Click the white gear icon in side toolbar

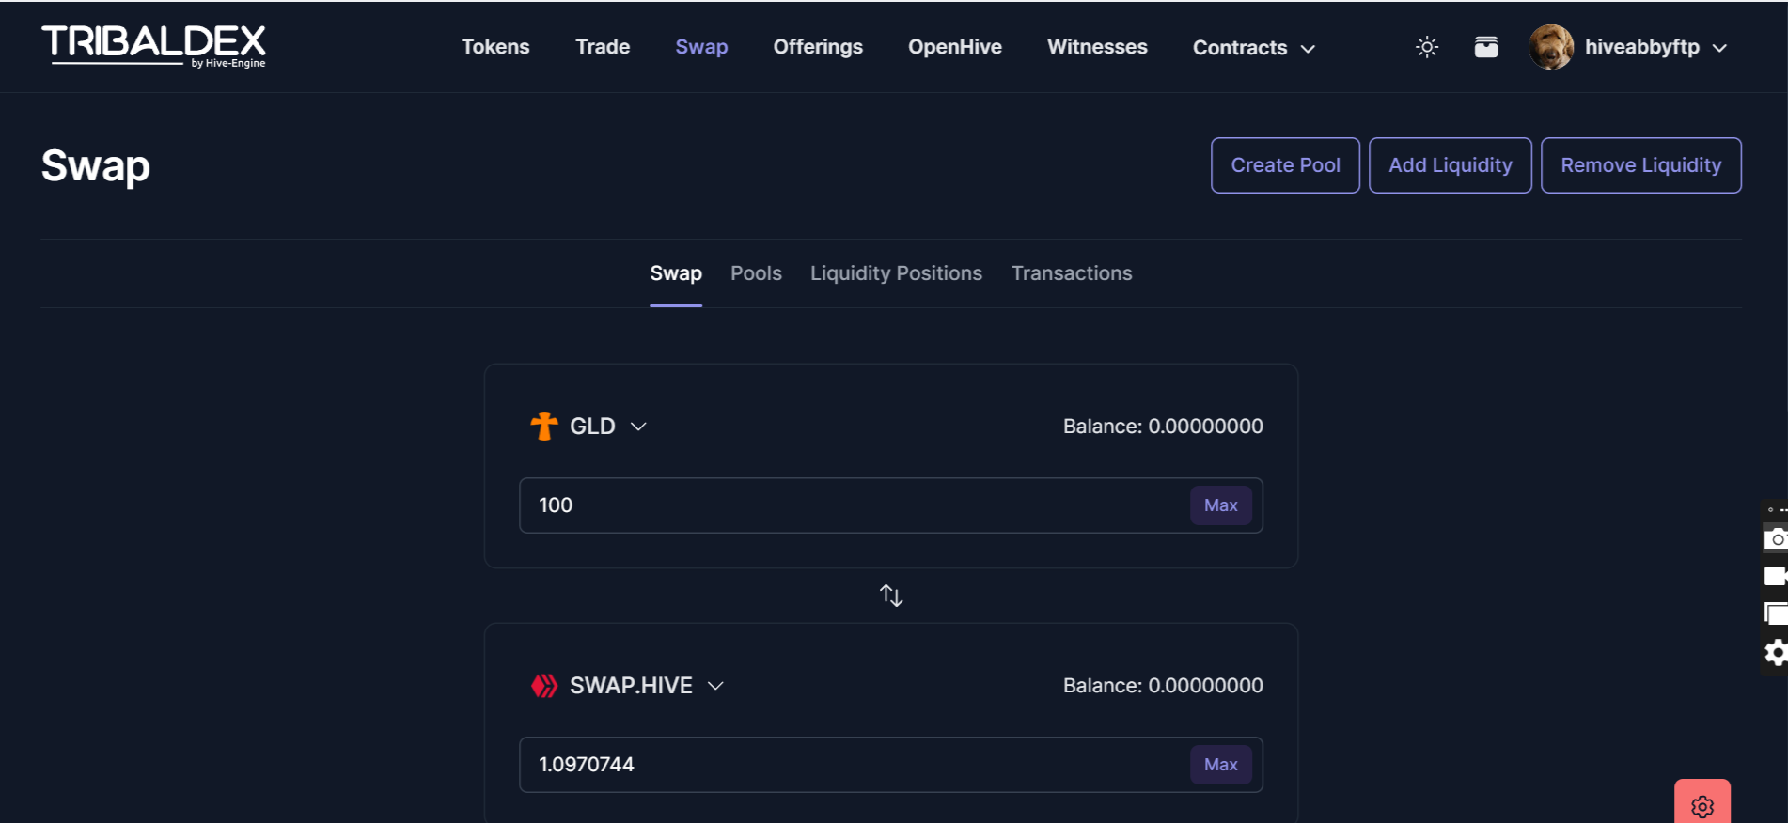[1776, 653]
